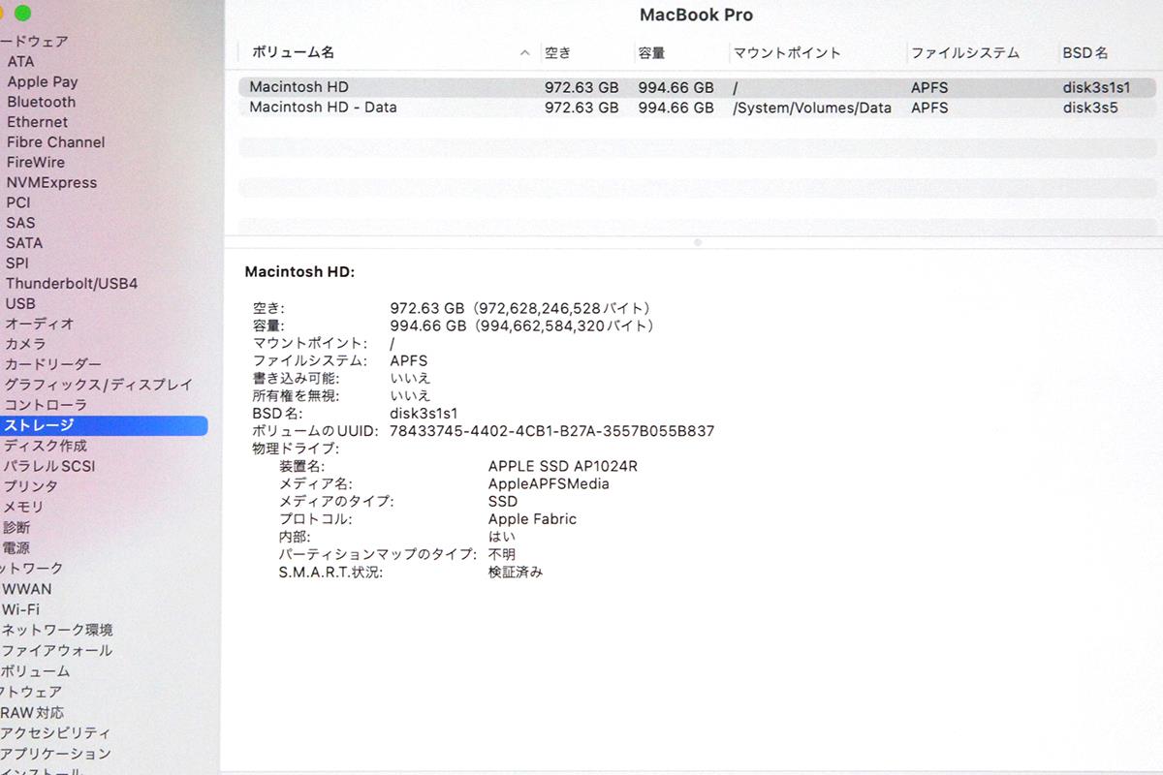Click disk3s5 in the BSD column
This screenshot has height=775, width=1163.
(x=1090, y=108)
